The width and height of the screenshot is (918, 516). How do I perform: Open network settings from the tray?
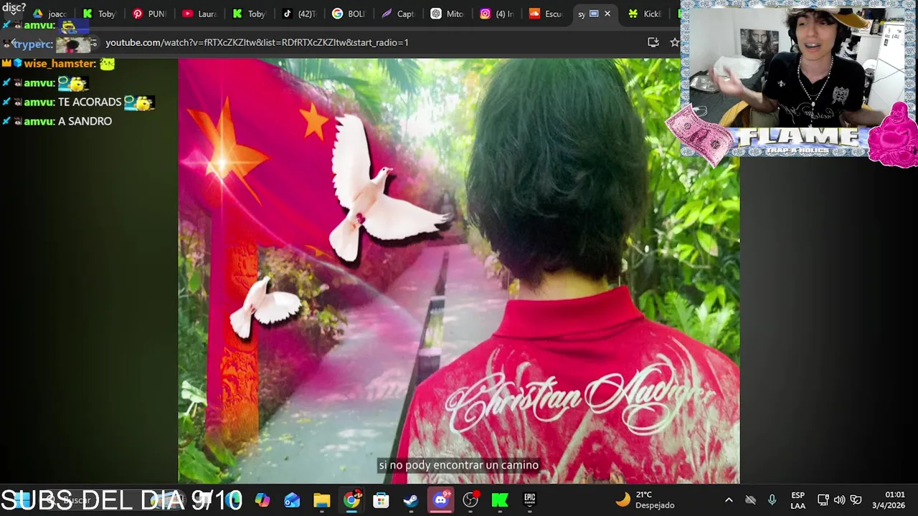pos(823,500)
